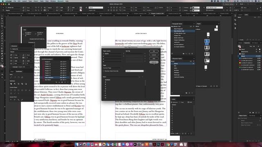Select Index Additions row in Book panel
This screenshot has height=147, width=262.
pyautogui.click(x=55, y=78)
